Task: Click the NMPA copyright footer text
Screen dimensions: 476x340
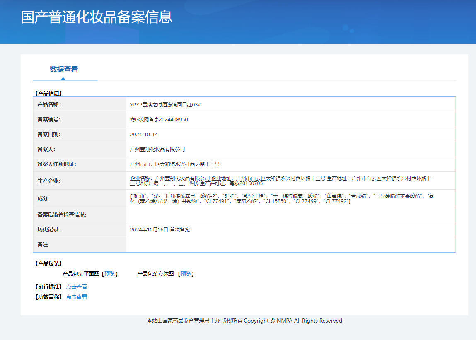Action: click(244, 321)
